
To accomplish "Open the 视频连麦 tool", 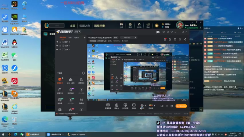I will pos(70,91).
